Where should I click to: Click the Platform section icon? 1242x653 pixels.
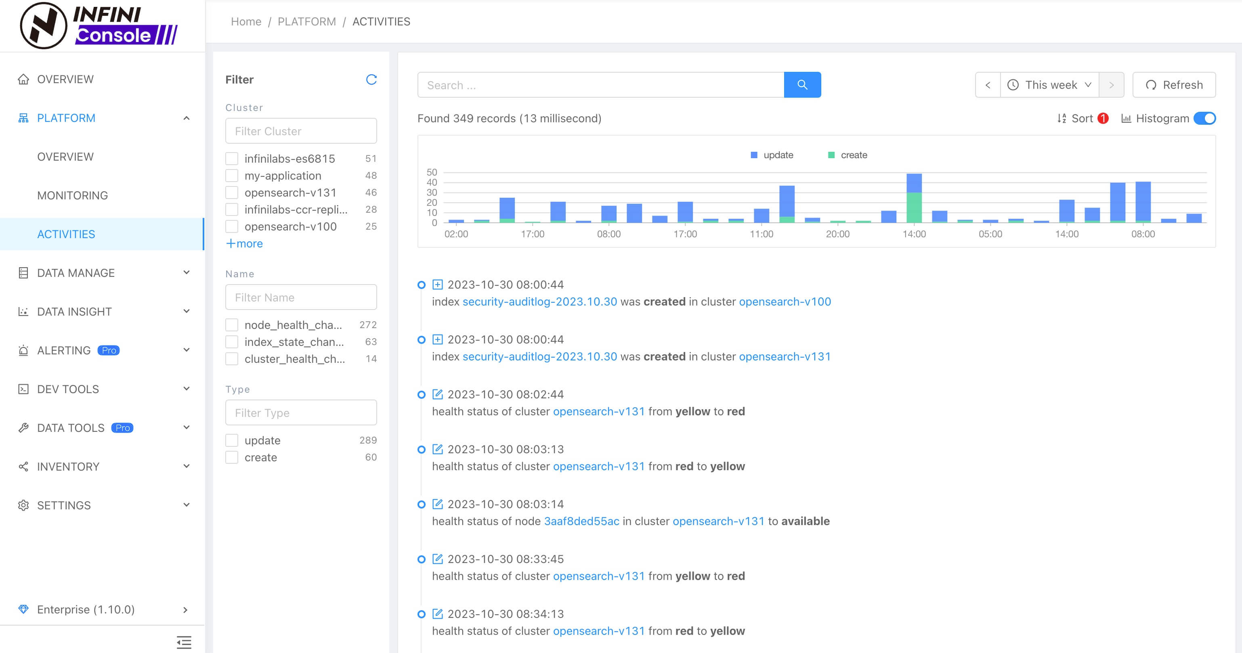tap(22, 117)
